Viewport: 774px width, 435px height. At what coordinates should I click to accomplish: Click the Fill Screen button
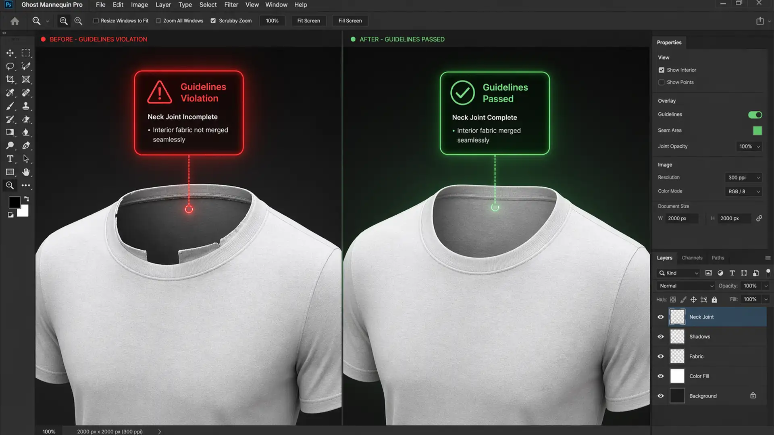[x=350, y=21]
